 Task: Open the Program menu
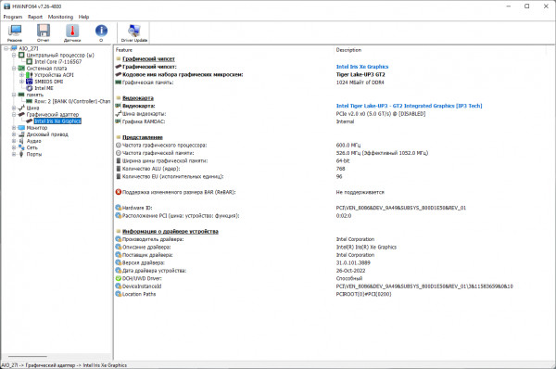(x=13, y=17)
